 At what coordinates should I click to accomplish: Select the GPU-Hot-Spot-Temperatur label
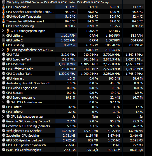coord(24,17)
